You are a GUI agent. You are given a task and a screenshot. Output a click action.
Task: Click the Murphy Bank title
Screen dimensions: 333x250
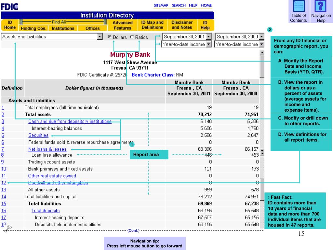[x=130, y=55]
